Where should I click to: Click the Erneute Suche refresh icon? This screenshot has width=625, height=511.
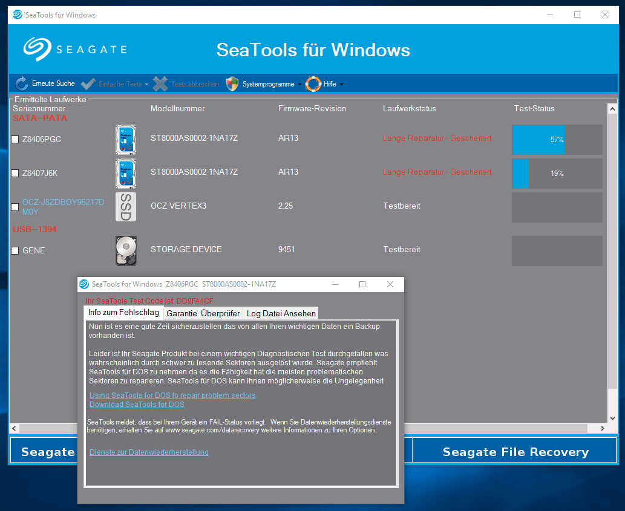(x=22, y=83)
